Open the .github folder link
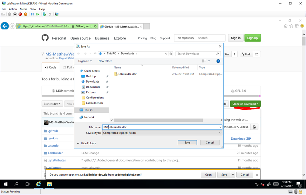This screenshot has height=195, width=306. (x=53, y=131)
